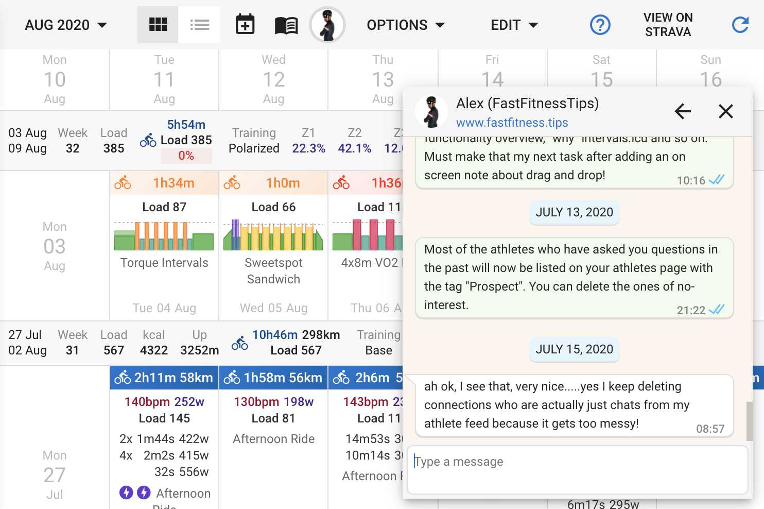The height and width of the screenshot is (509, 764).
Task: Type in the message input field
Action: pos(577,469)
